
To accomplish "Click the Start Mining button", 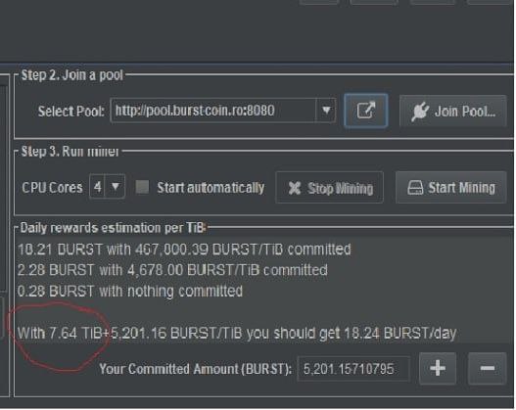I will coord(450,188).
